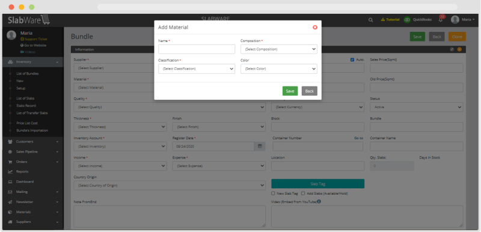
Task: Open List of Slabs menu item
Action: 25,99
